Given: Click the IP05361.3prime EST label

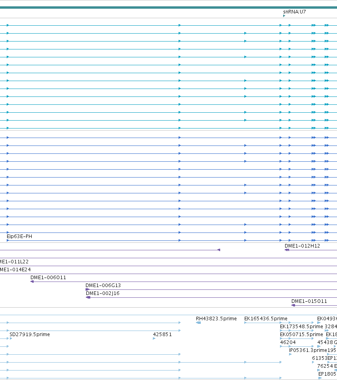Looking at the screenshot, I should click(308, 350).
